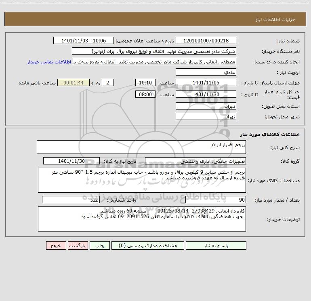
Task: Click label نام دستگاه خریدار
Action: point(281,51)
